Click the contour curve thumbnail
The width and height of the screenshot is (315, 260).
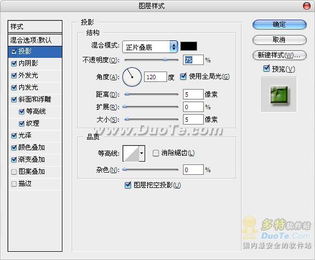pyautogui.click(x=131, y=153)
